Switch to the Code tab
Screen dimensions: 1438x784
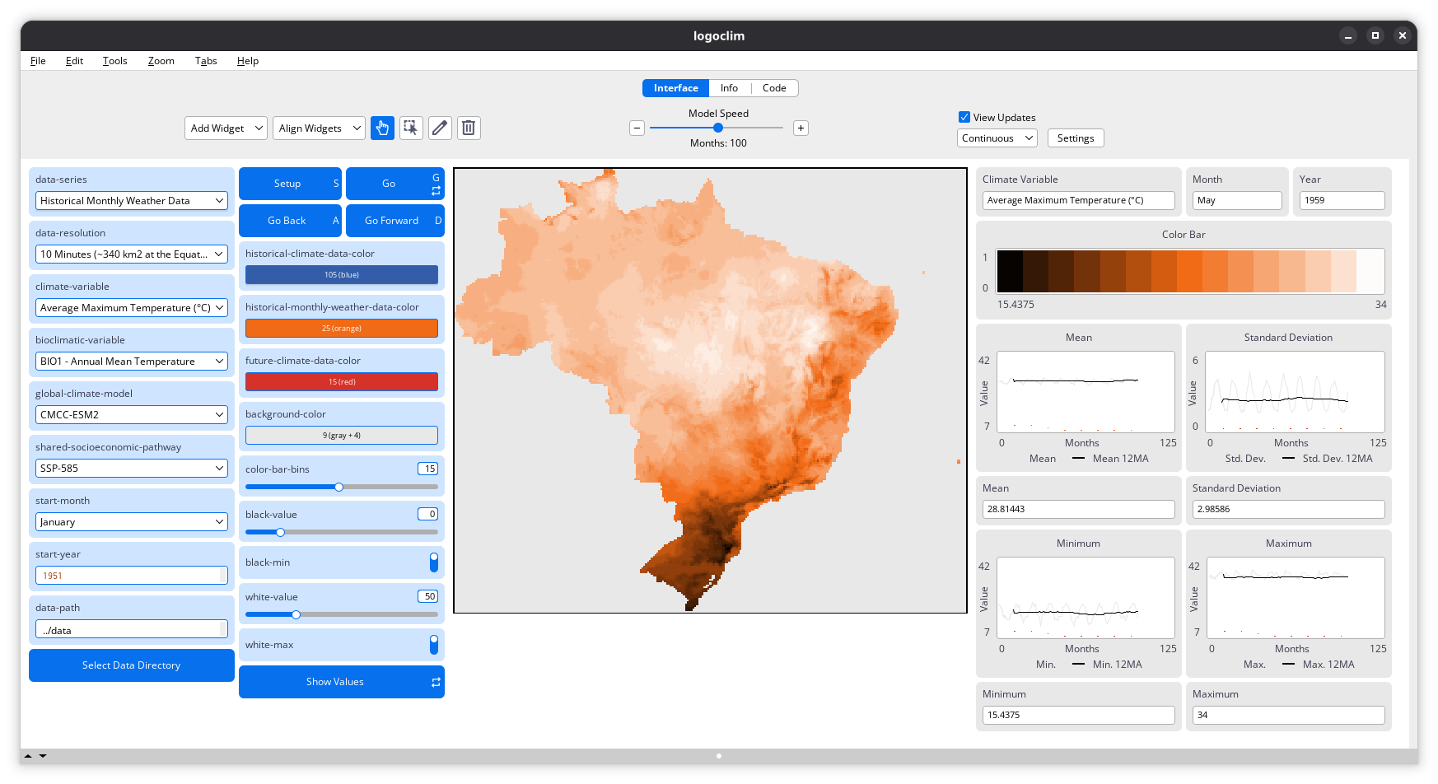[x=773, y=88]
